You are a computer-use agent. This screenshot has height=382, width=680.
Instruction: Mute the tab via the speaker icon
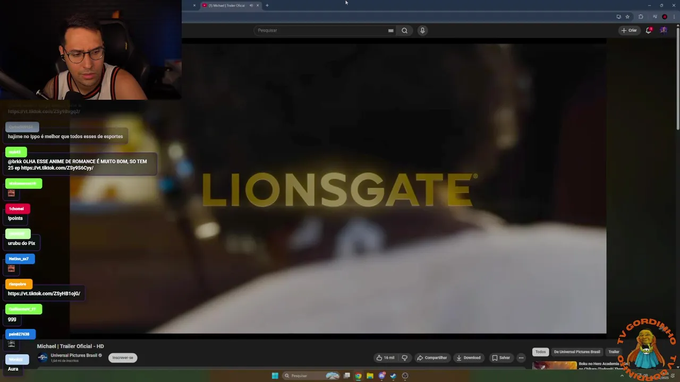251,5
